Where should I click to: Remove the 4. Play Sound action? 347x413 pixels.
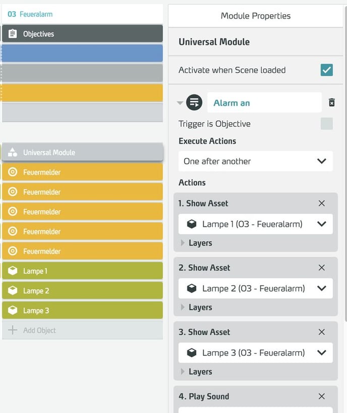322,396
